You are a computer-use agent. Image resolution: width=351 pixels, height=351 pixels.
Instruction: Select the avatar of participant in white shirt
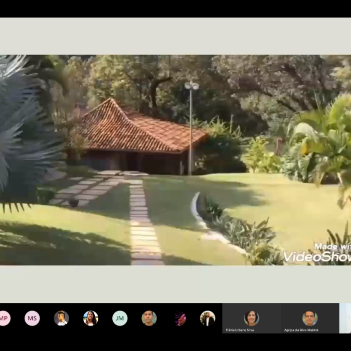(x=62, y=318)
